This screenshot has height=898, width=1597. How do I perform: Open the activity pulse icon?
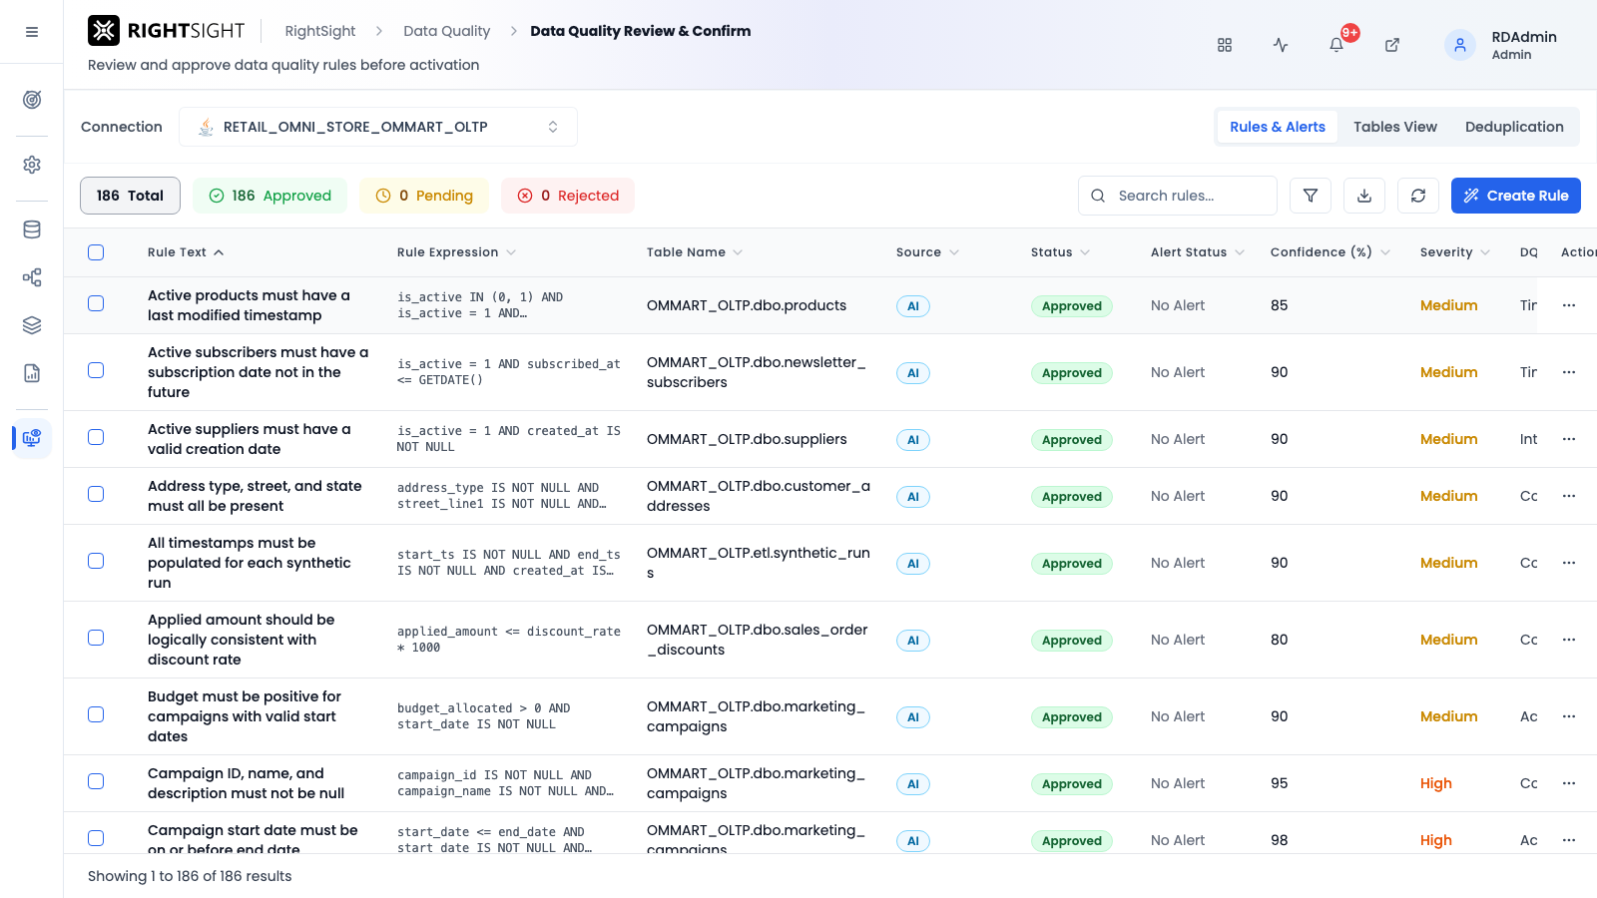[1281, 45]
